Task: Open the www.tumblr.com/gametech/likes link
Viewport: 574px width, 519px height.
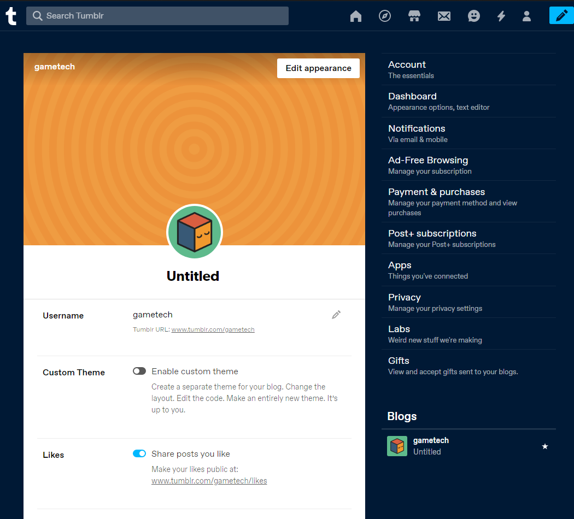Action: [209, 481]
